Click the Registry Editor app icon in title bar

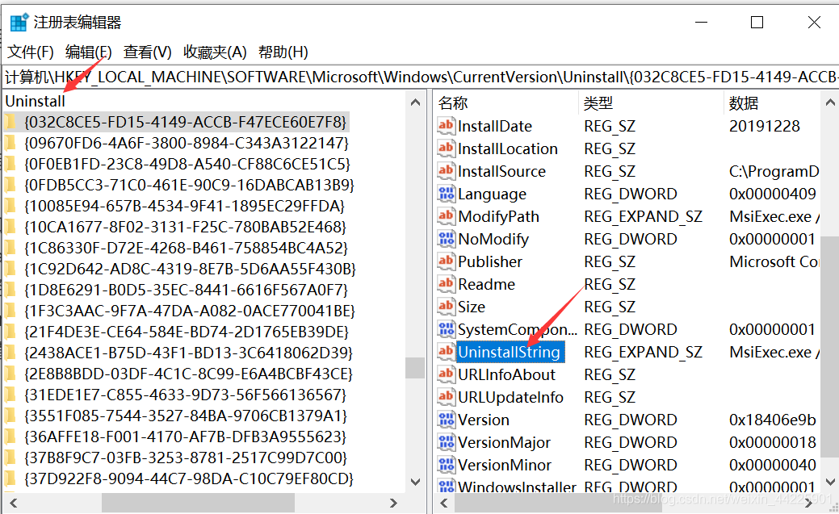pos(19,23)
